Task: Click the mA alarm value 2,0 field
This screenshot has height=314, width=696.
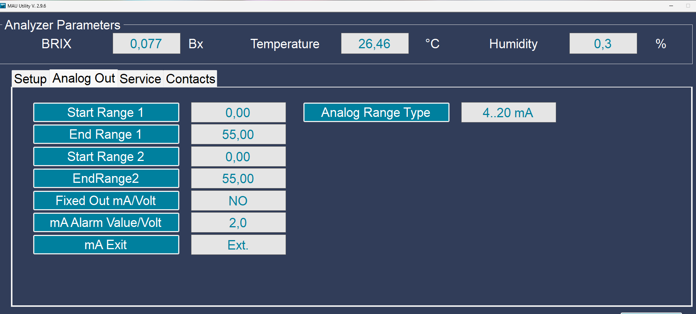Action: point(239,222)
